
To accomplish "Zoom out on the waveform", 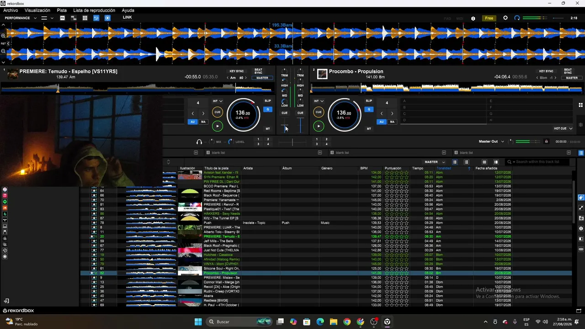I will (3, 51).
